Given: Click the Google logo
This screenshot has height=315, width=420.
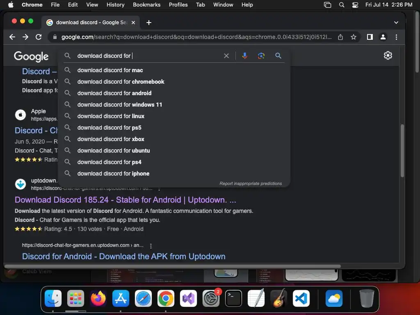Looking at the screenshot, I should tap(31, 56).
